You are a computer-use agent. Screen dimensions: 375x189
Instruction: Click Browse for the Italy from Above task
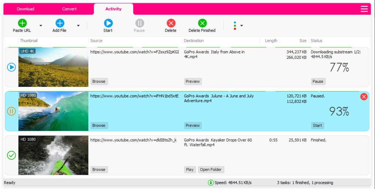point(99,81)
